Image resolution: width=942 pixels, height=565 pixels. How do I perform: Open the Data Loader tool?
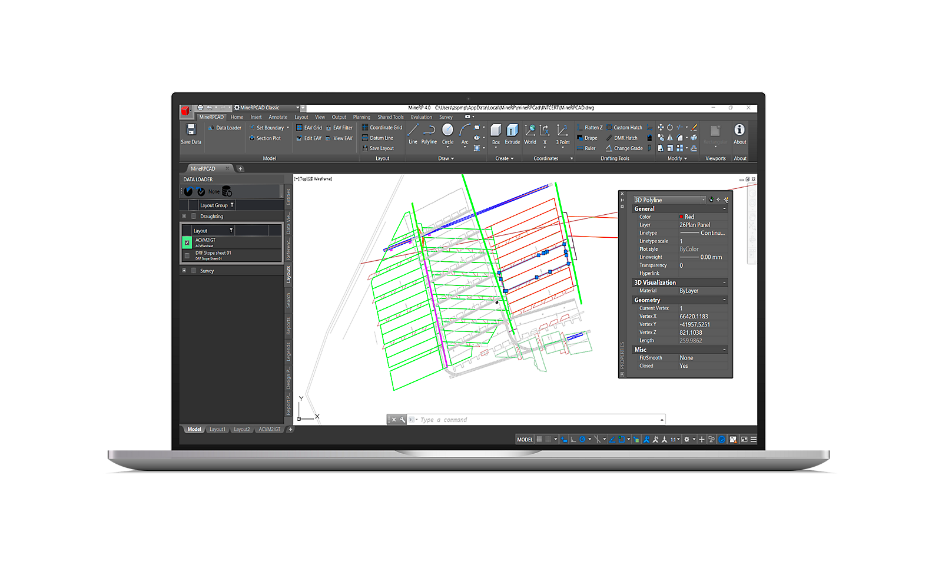[x=225, y=128]
